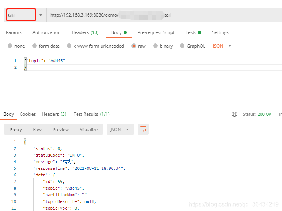282x211 pixels.
Task: Click "topic": "Add45" in request body
Action: (46, 61)
